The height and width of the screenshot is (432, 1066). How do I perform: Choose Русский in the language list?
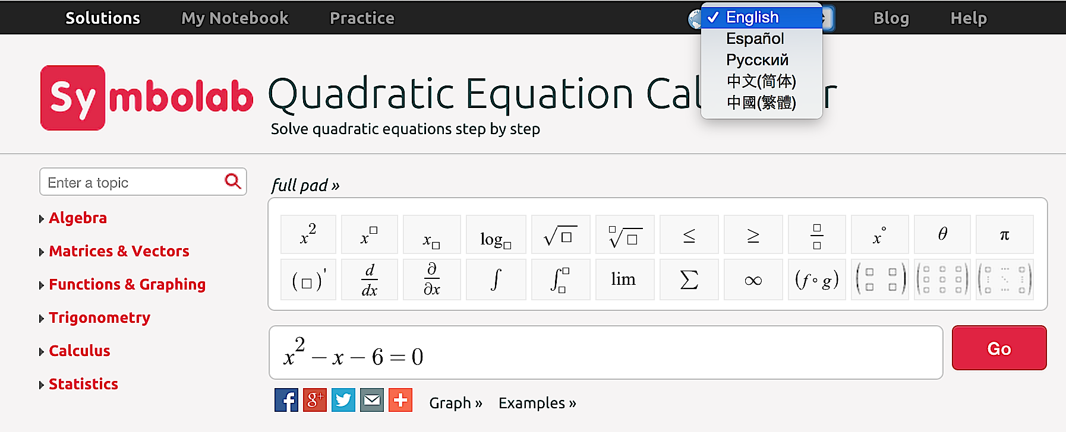(757, 60)
